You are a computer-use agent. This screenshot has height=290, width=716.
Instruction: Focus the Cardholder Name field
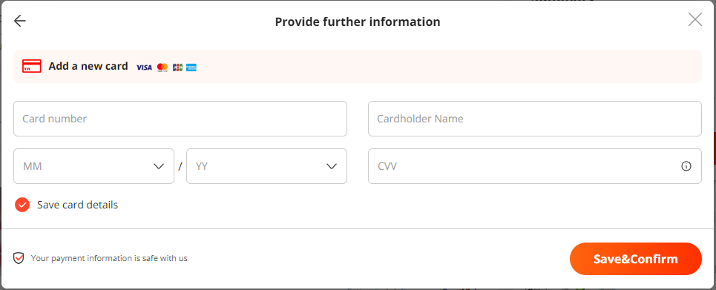(x=535, y=119)
